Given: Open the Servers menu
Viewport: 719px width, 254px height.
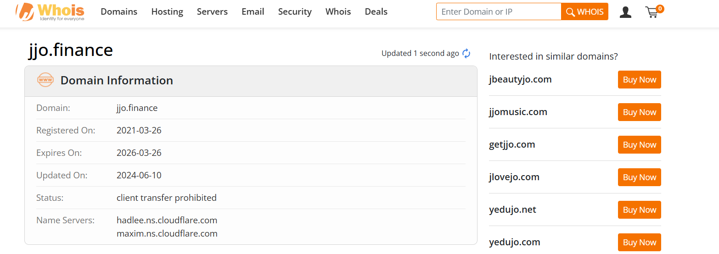Looking at the screenshot, I should [x=212, y=12].
